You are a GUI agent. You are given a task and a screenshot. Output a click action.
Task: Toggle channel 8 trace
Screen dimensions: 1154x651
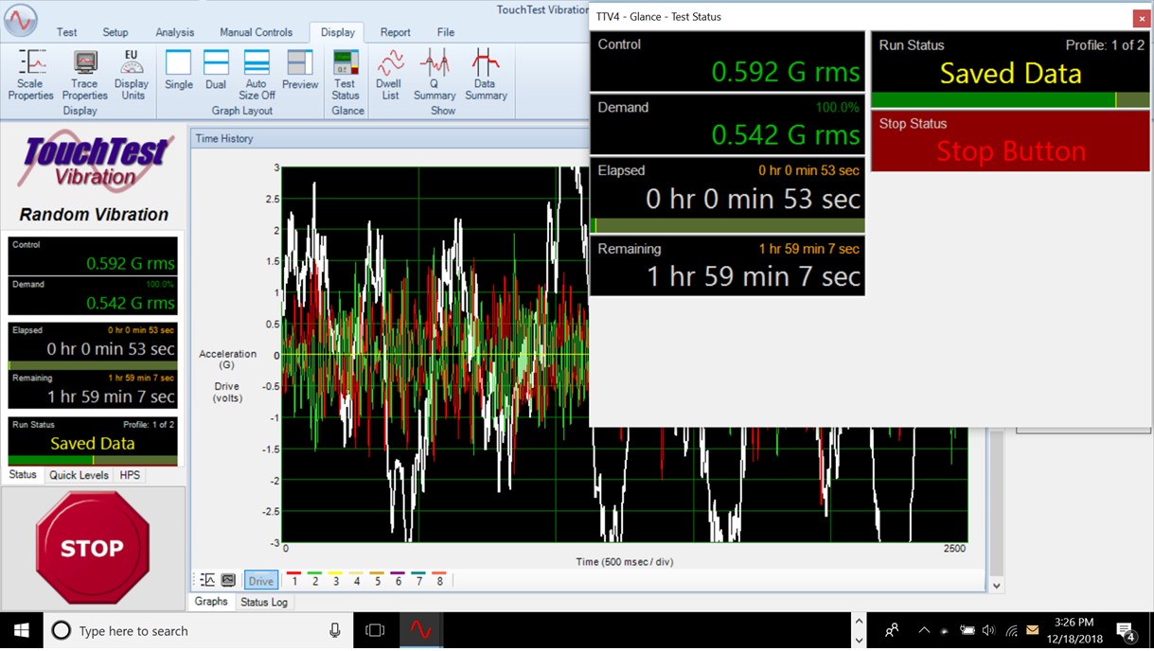pos(439,579)
